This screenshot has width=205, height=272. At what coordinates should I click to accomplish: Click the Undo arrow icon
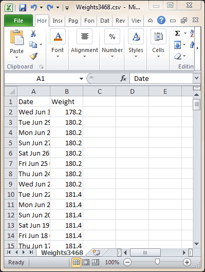(x=34, y=7)
